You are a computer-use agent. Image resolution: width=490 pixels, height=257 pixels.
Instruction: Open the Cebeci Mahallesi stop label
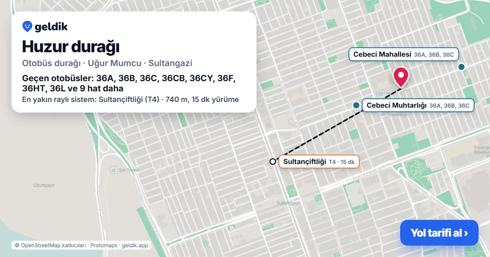[404, 54]
